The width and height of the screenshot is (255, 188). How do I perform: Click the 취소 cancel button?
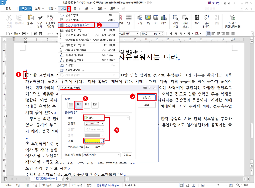point(147,105)
